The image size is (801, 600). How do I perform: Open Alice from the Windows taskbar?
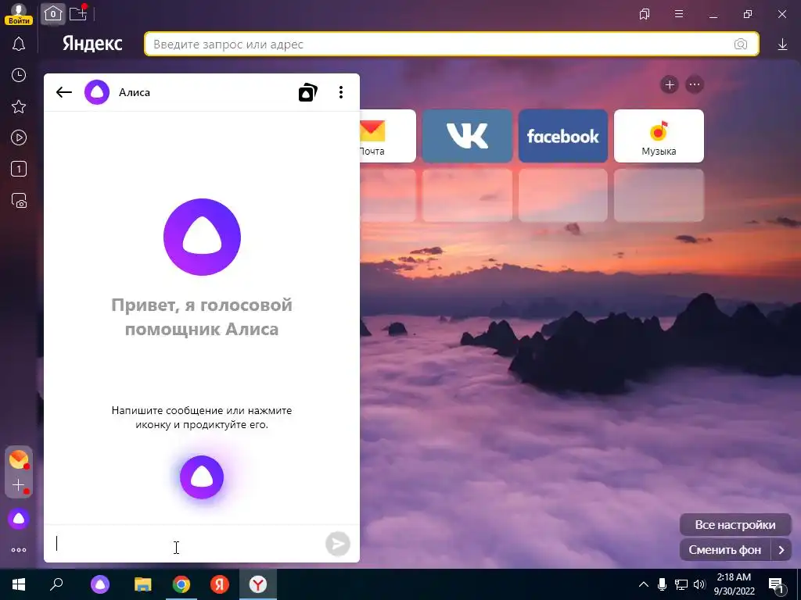tap(100, 584)
